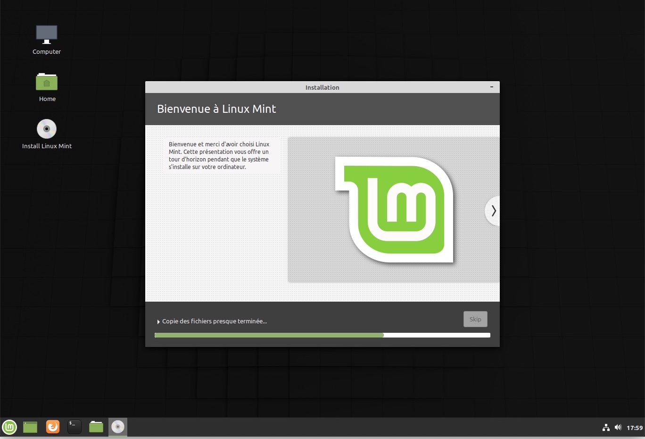The image size is (645, 439).
Task: Expand the "Copie des fichiers" details triangle
Action: click(x=158, y=322)
